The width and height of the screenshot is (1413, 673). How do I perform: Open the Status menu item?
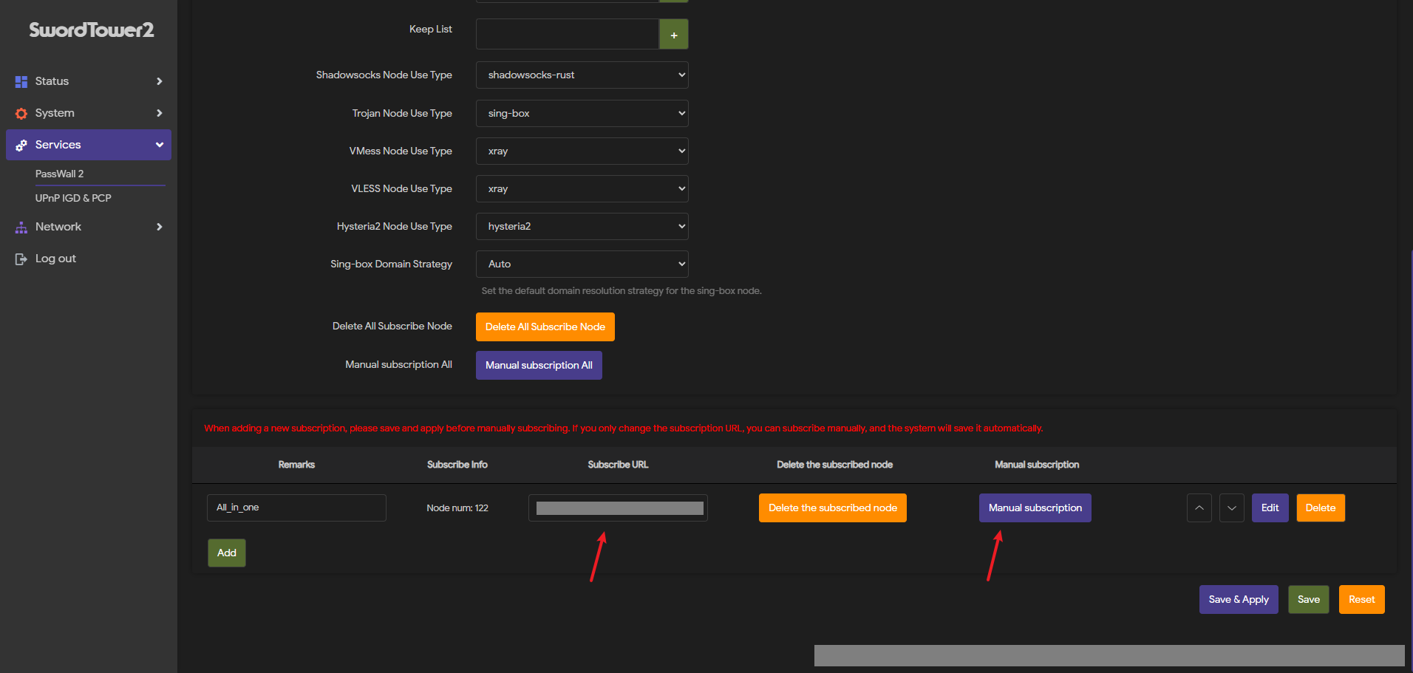pos(89,81)
